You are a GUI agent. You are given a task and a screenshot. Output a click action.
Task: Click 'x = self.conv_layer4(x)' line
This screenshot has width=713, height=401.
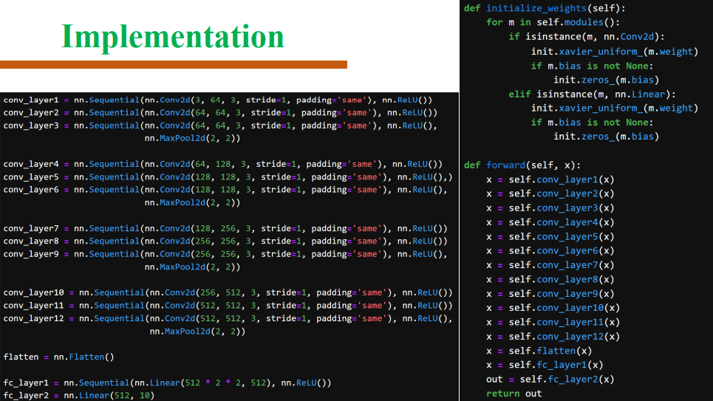click(x=550, y=222)
